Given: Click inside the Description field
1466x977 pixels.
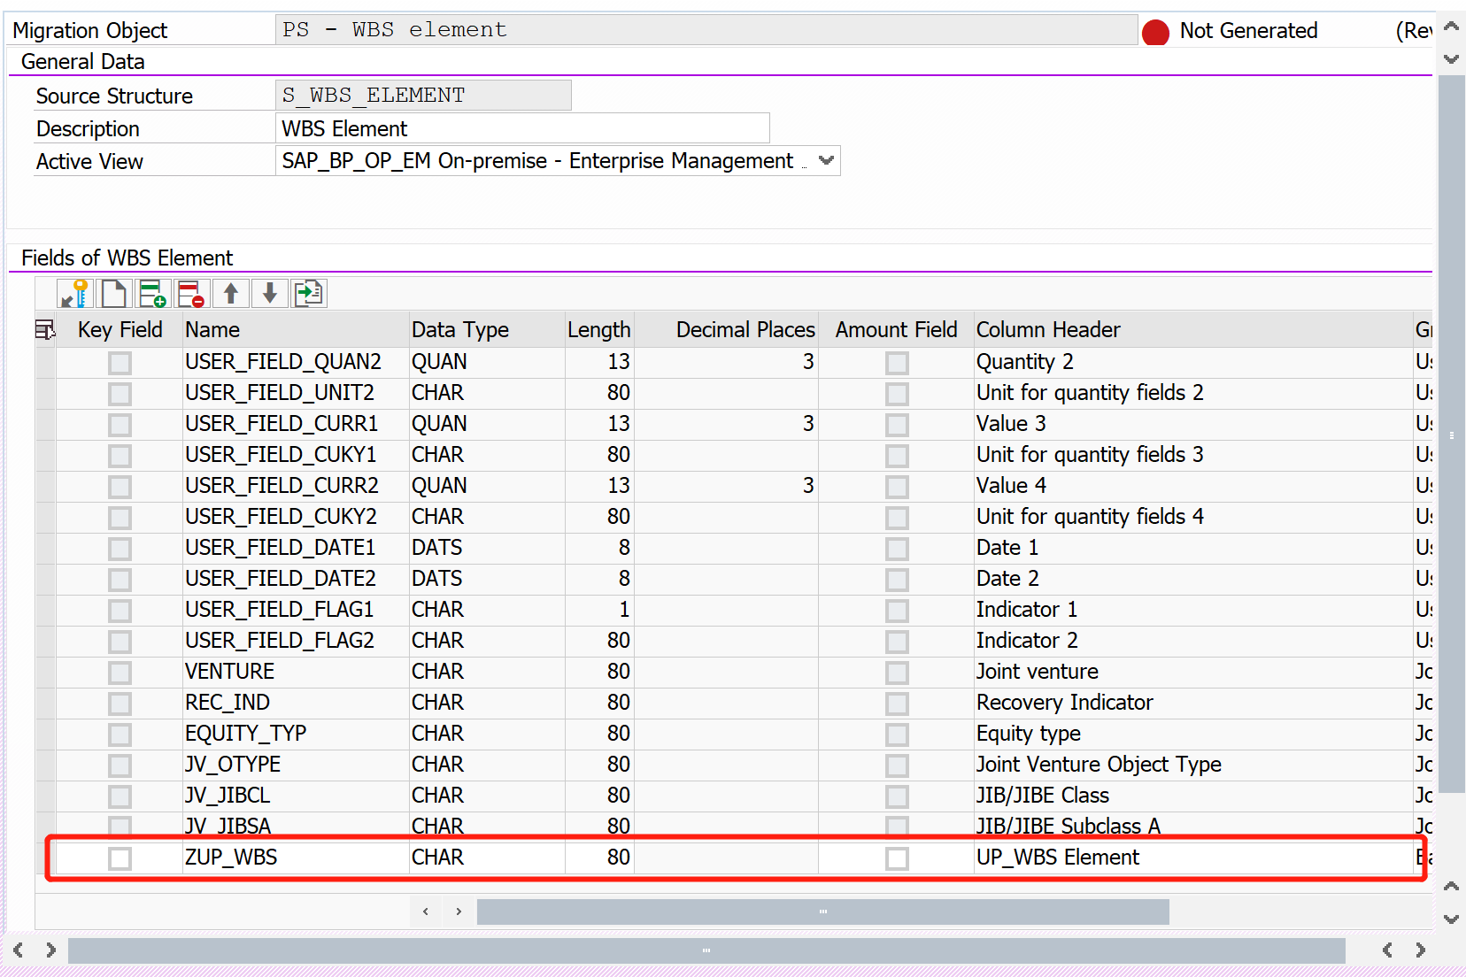Looking at the screenshot, I should click(x=522, y=127).
